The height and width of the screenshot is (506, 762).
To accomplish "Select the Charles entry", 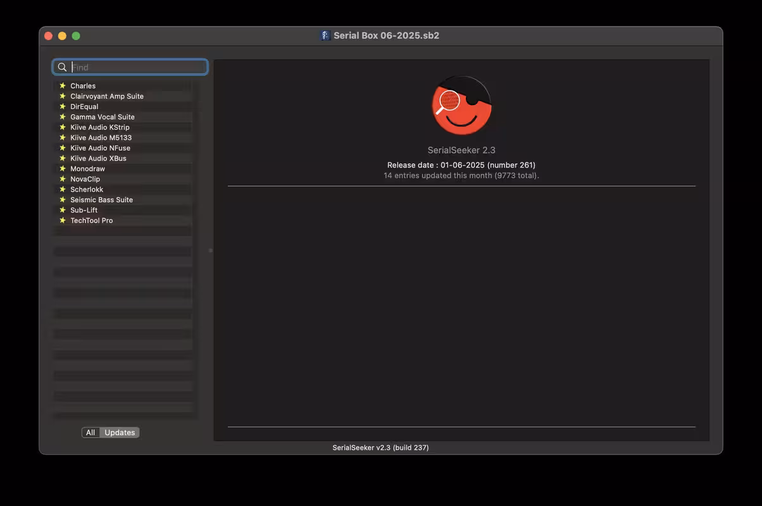I will (x=123, y=86).
